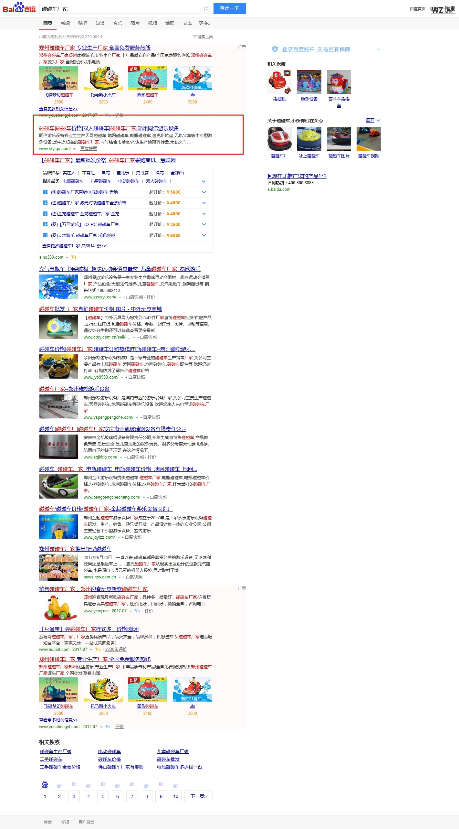Open the 新款F1赛车 ufo thumbnail in top ad

pyautogui.click(x=192, y=78)
